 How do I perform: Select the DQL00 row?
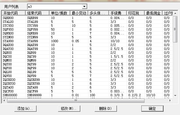coord(87,72)
